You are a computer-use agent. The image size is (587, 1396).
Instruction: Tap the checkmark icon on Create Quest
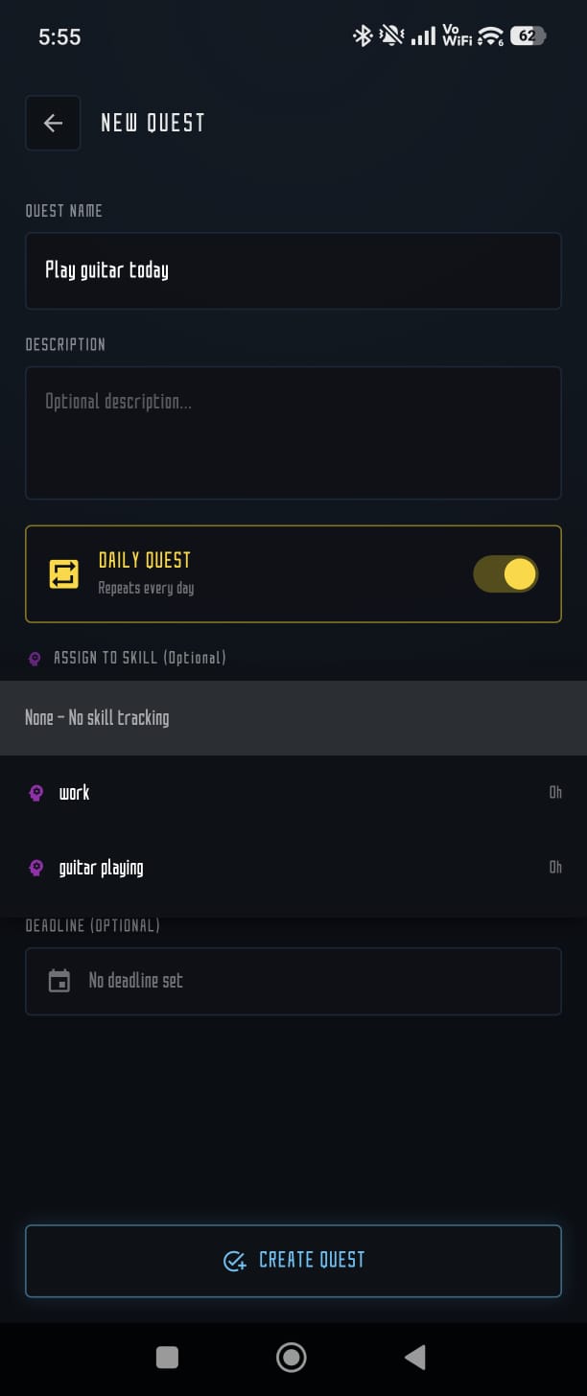234,1261
